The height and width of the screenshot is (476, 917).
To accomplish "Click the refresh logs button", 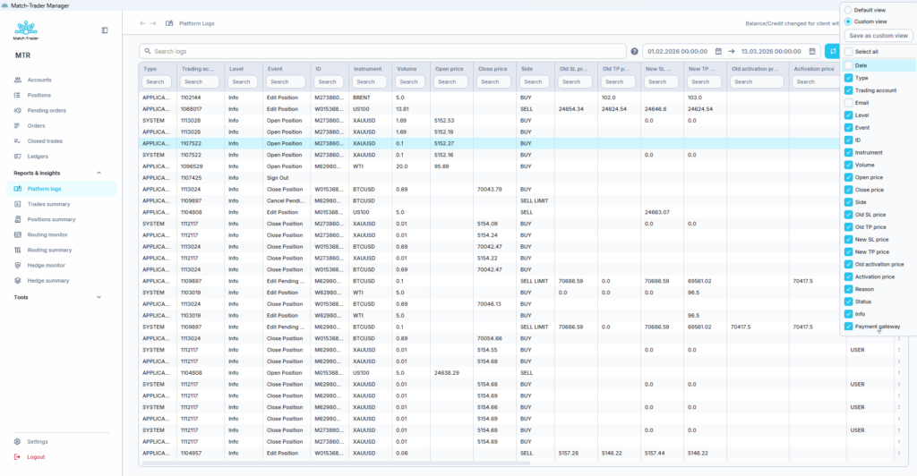I will (832, 52).
